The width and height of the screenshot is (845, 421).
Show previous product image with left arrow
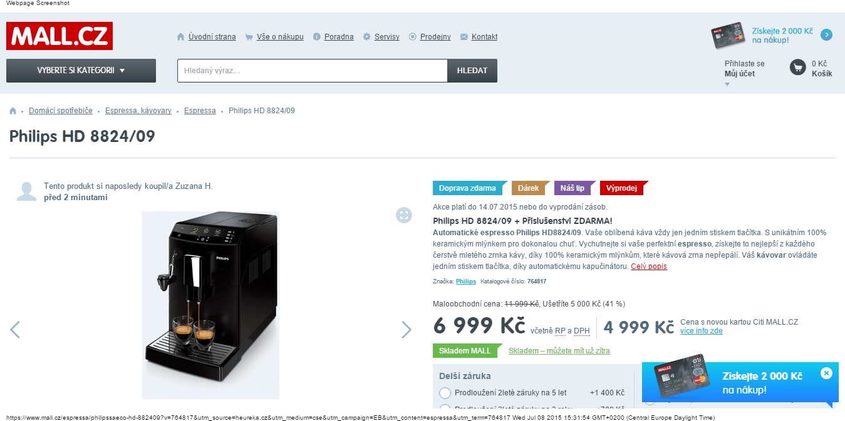click(15, 329)
